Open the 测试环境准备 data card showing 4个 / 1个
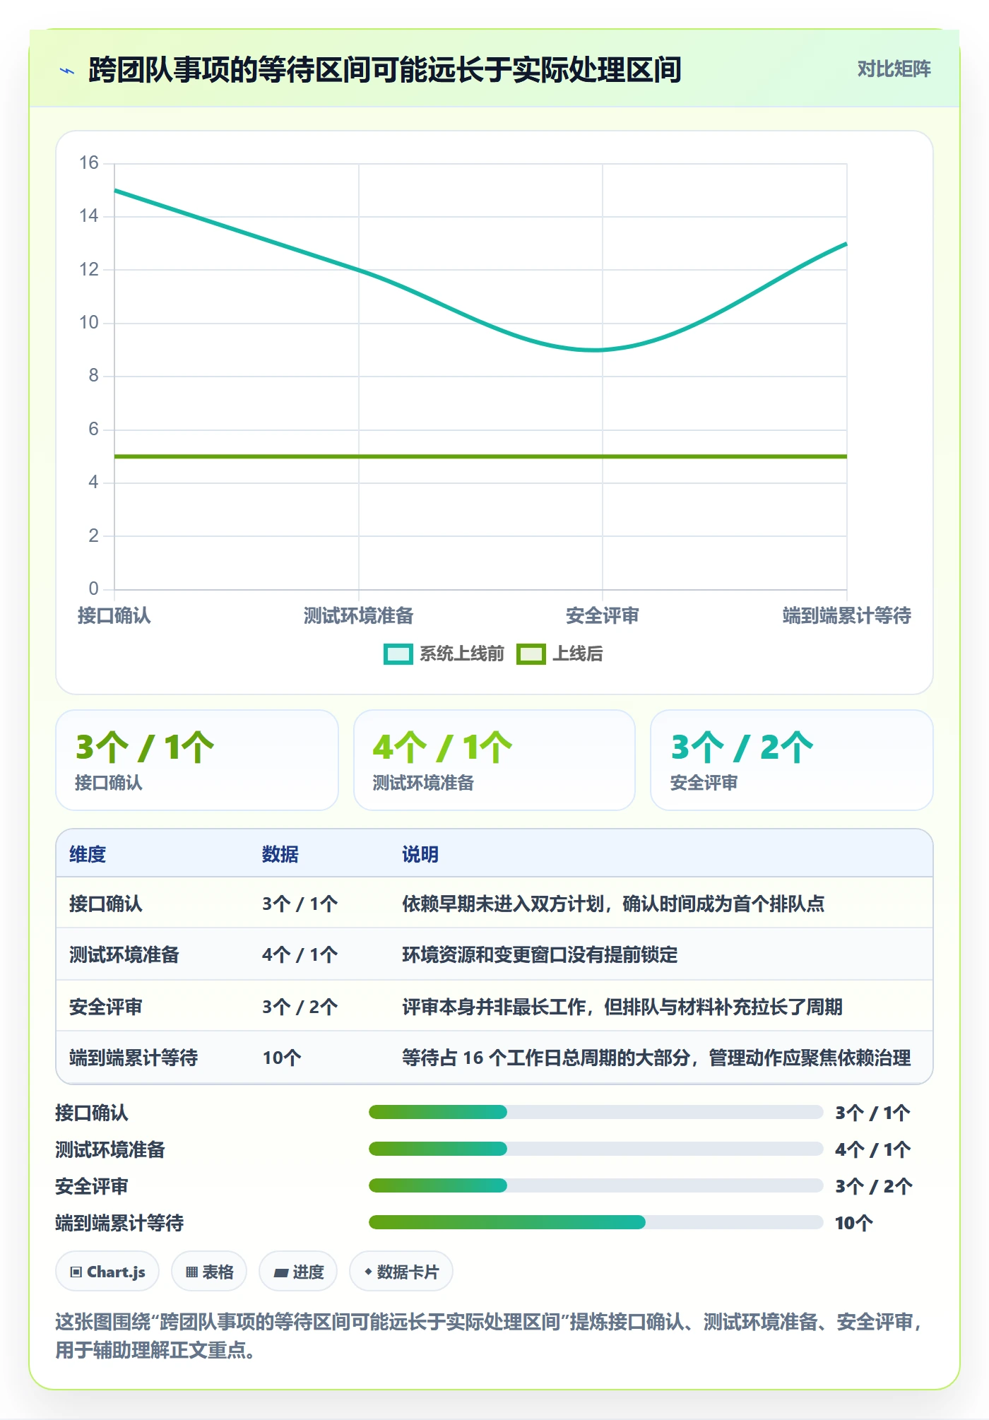 (x=494, y=760)
